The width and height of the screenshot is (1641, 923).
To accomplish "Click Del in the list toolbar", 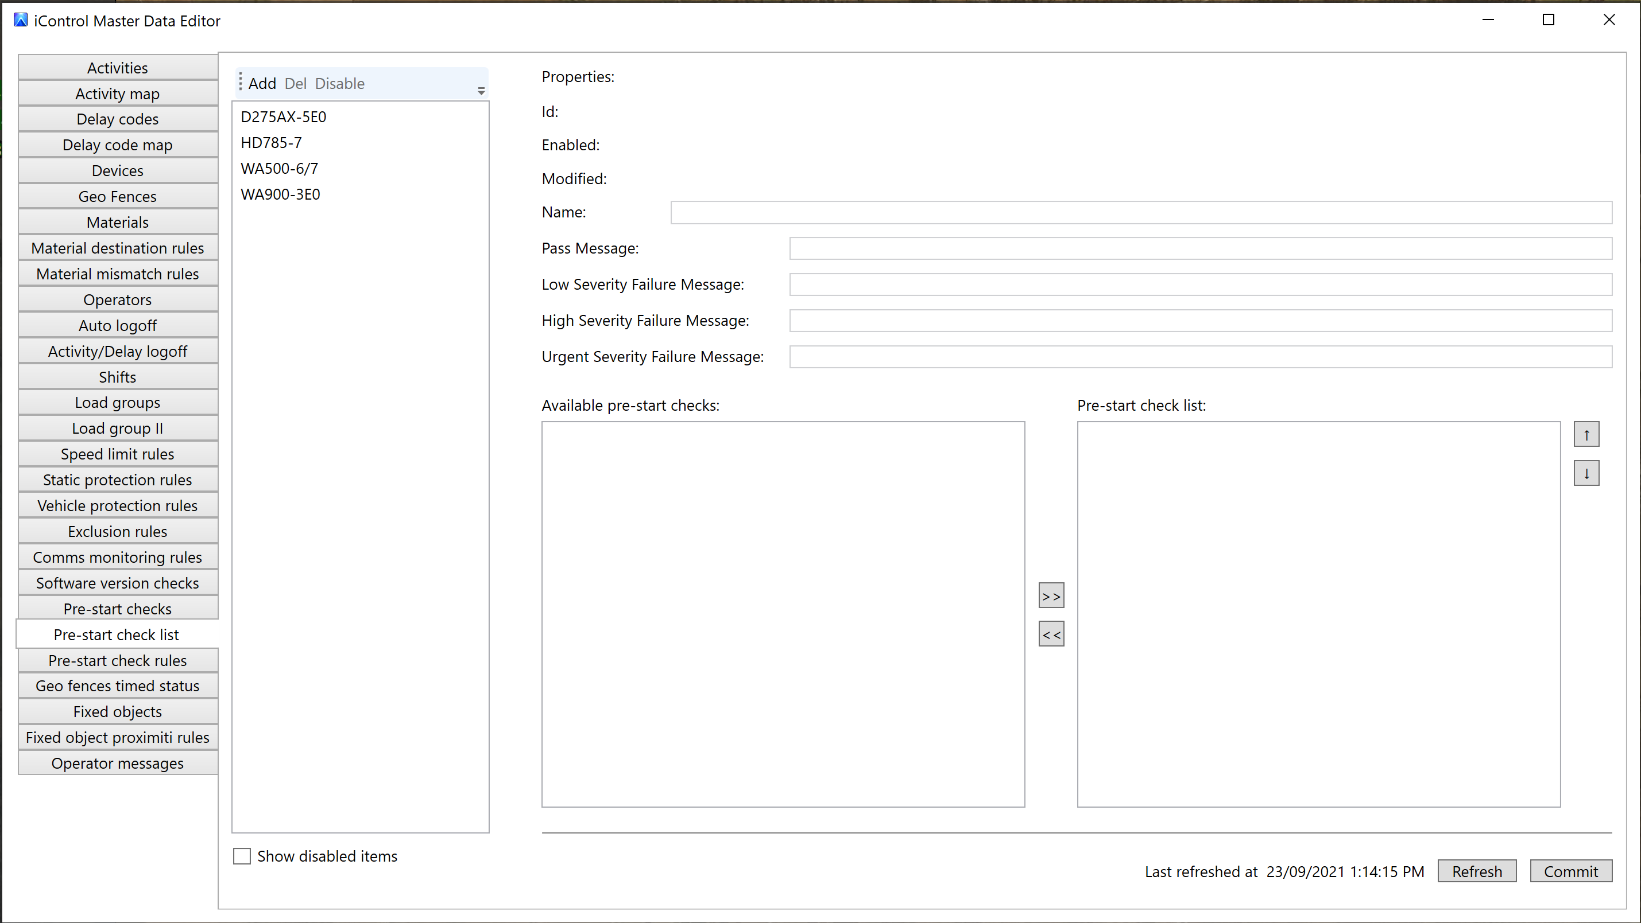I will (x=296, y=83).
